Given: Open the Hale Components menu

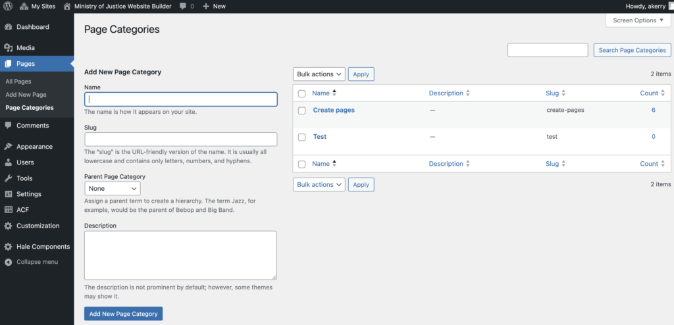Looking at the screenshot, I should point(43,247).
